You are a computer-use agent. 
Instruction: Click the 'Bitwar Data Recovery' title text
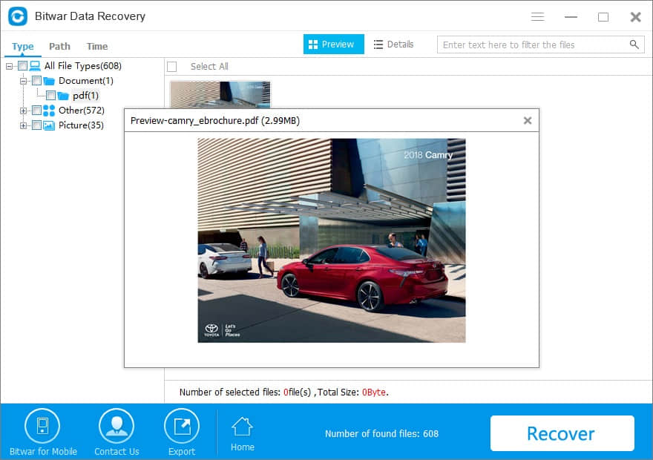[x=90, y=16]
